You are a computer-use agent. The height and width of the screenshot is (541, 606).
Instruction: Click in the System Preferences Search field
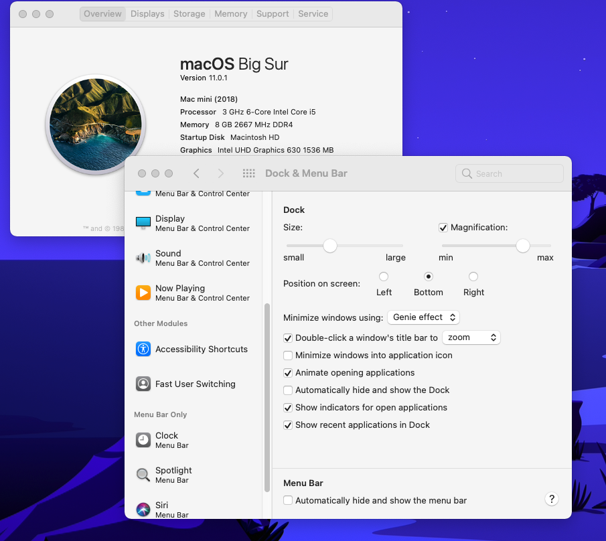(510, 173)
